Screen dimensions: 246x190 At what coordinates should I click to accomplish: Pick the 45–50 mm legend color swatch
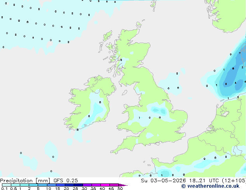(114, 185)
